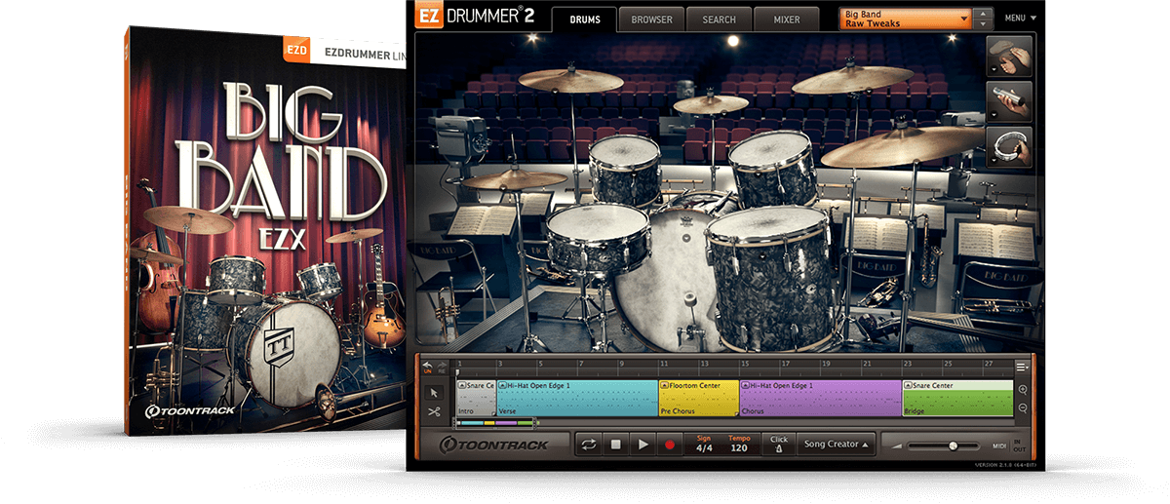The width and height of the screenshot is (1170, 504).
Task: Select the cyan Verse song block
Action: (577, 399)
